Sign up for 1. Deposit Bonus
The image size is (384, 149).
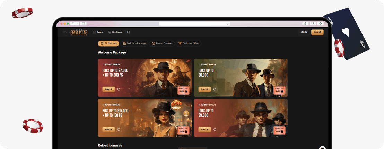point(108,89)
